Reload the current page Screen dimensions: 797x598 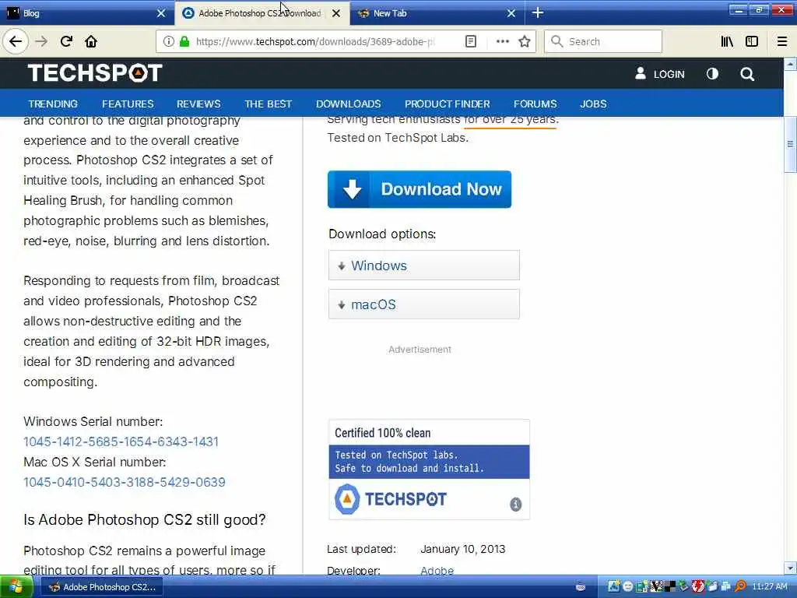click(67, 41)
